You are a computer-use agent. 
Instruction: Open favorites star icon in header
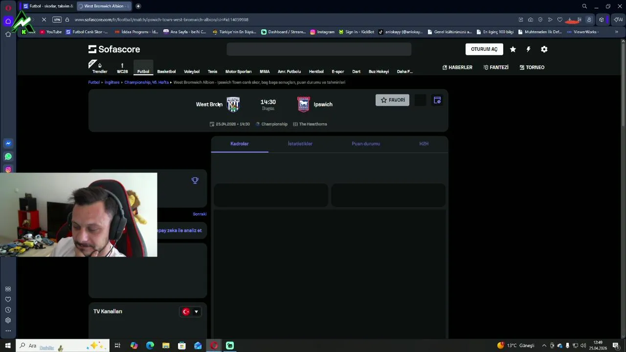click(513, 49)
